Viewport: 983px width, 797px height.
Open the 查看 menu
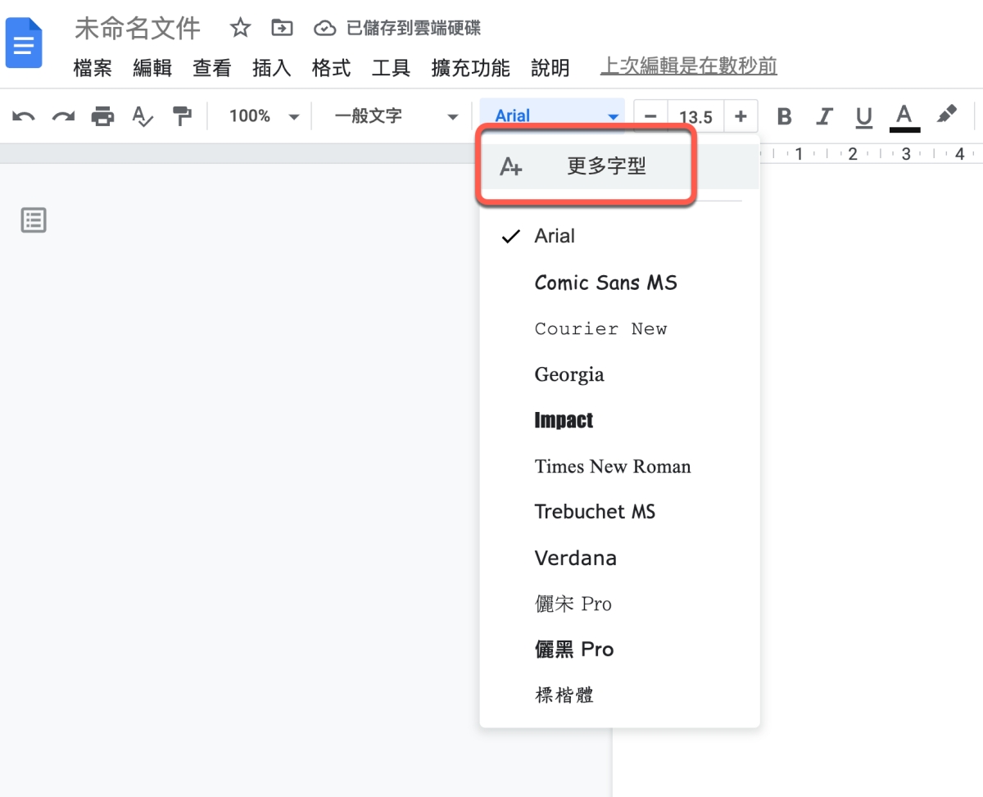point(212,68)
